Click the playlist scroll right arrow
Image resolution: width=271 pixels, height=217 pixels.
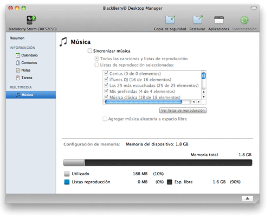point(198,102)
